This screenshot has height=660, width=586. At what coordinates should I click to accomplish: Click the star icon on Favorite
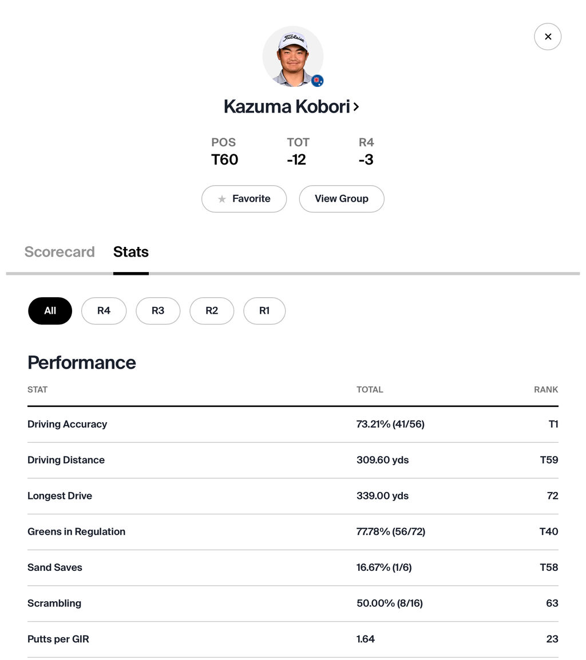coord(221,199)
